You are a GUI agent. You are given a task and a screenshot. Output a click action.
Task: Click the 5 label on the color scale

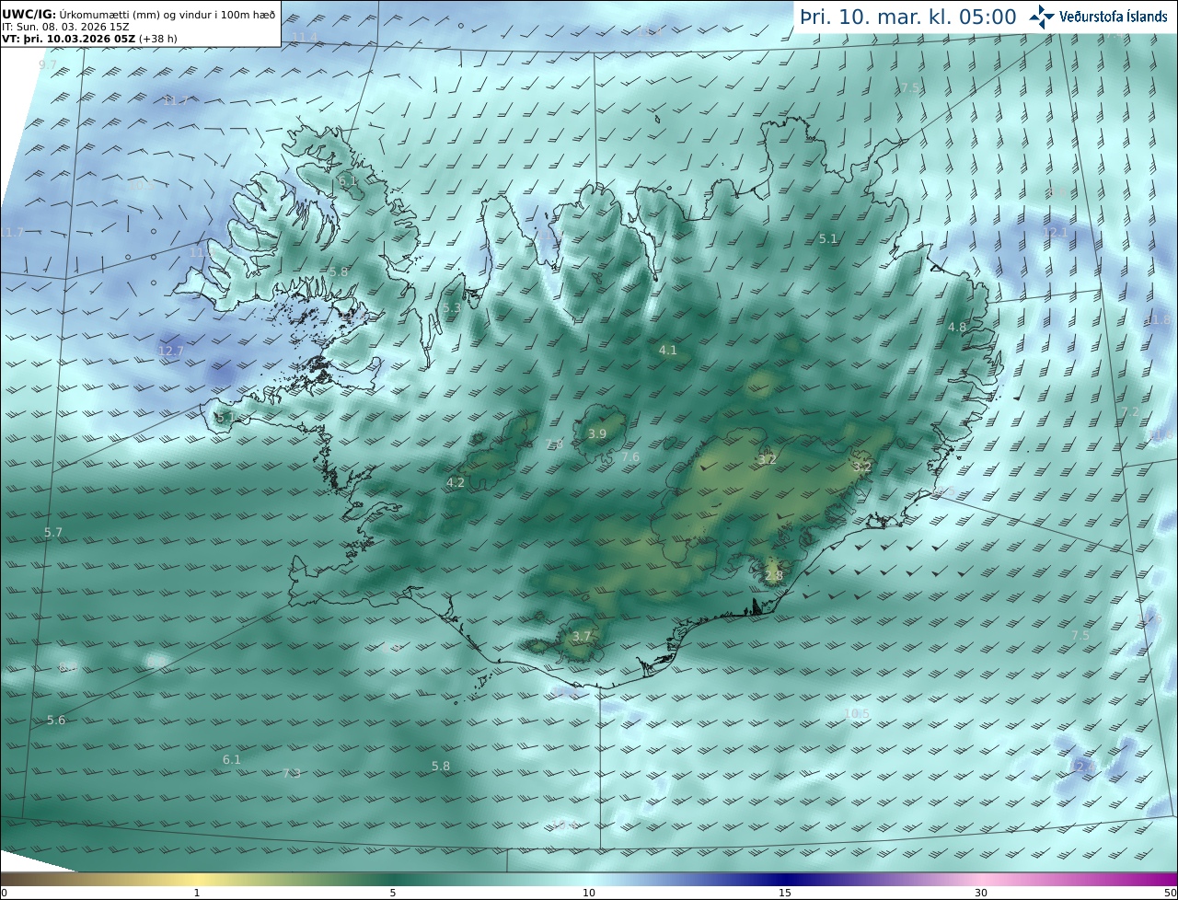[x=393, y=893]
